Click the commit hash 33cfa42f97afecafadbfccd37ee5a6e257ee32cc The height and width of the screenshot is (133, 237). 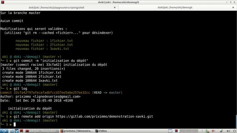pyautogui.click(x=52, y=93)
